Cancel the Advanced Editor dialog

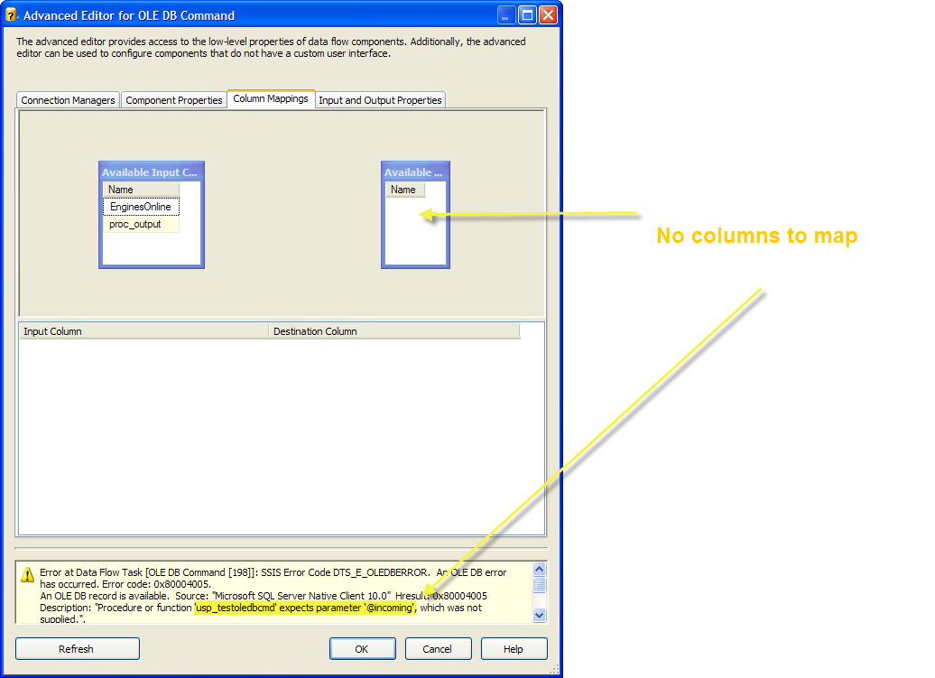click(439, 649)
